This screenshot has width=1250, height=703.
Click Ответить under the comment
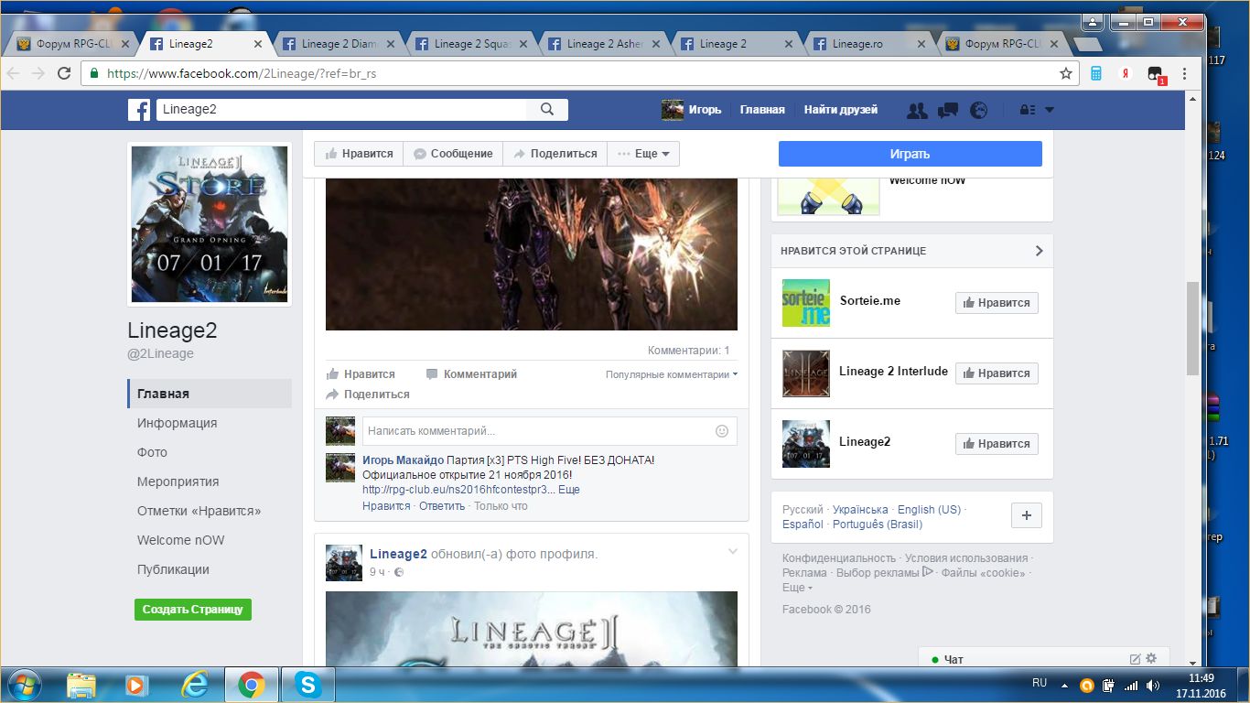click(x=442, y=506)
